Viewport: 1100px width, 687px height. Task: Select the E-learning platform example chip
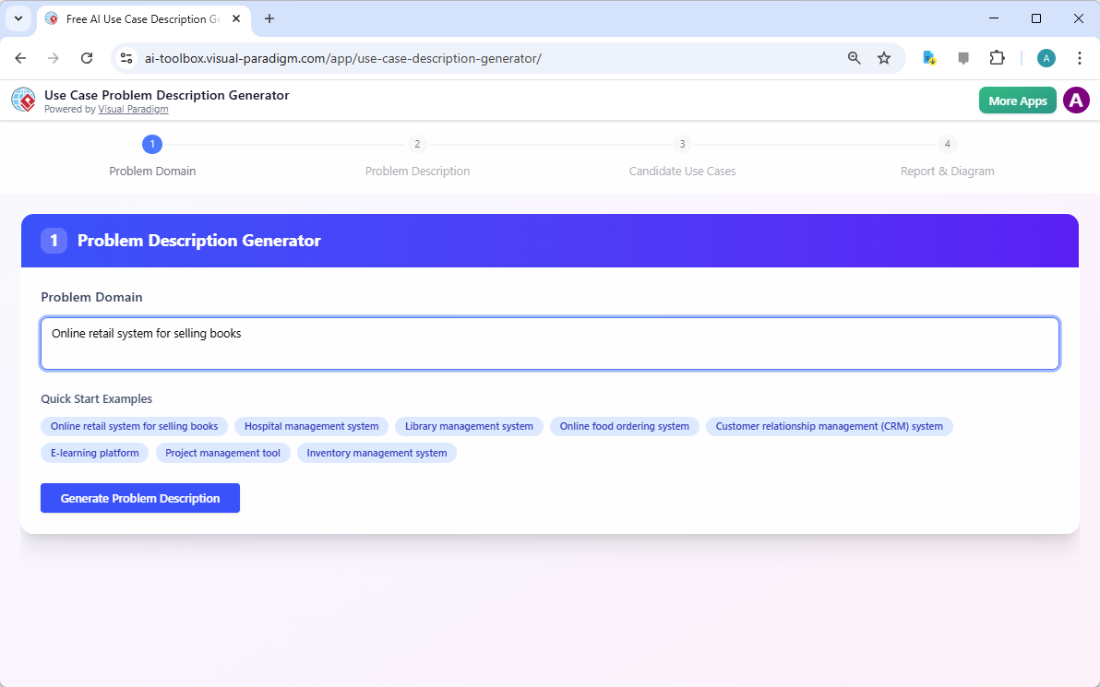[x=94, y=453]
